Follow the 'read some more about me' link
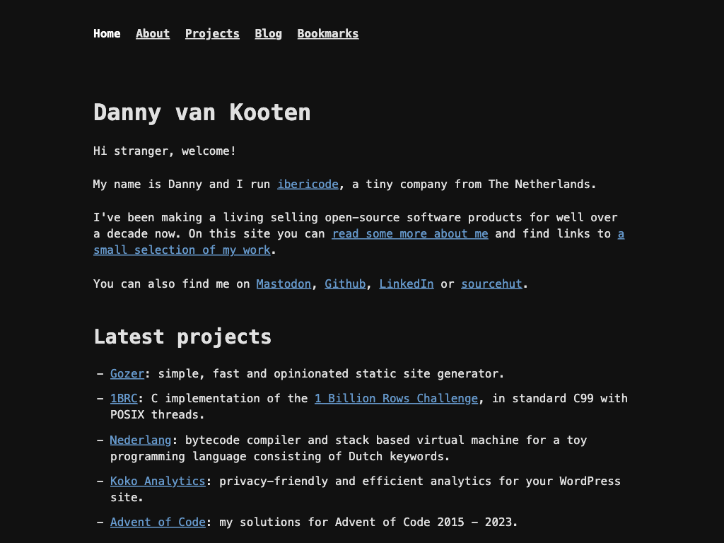This screenshot has width=724, height=543. click(x=410, y=233)
